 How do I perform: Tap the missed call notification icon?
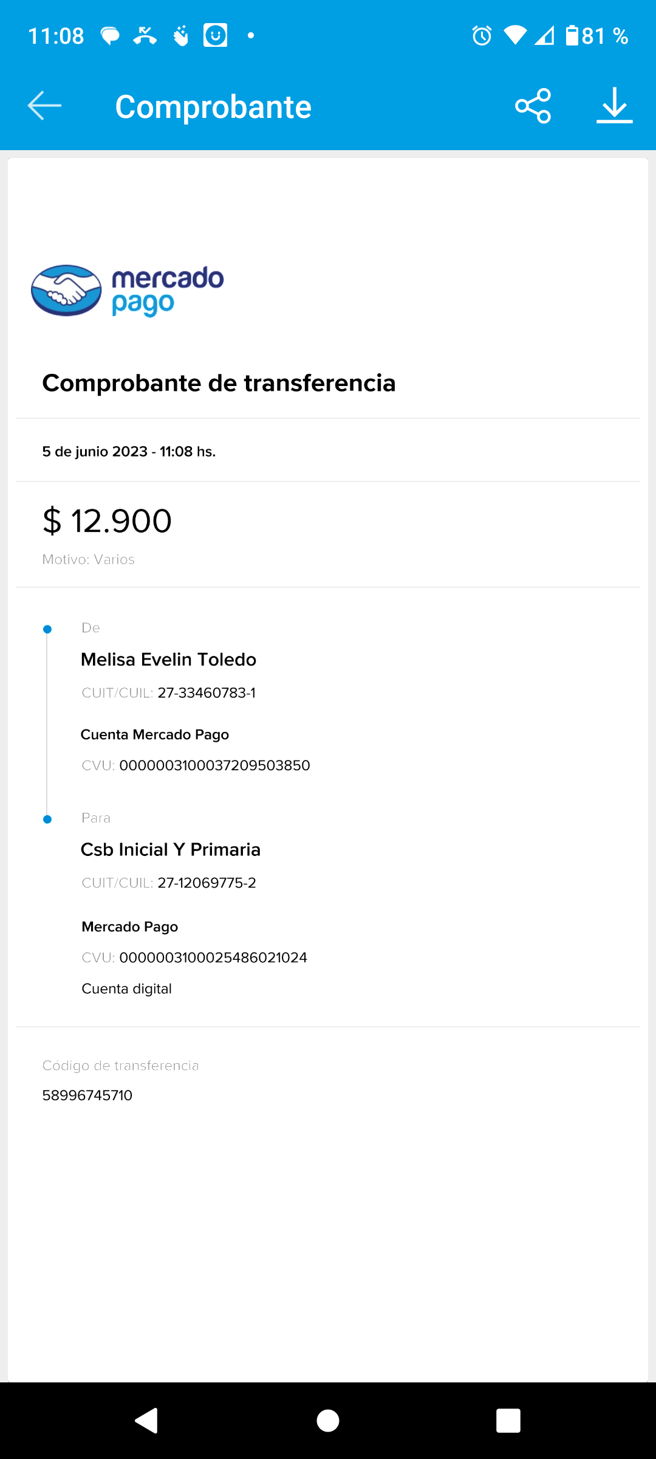[145, 36]
